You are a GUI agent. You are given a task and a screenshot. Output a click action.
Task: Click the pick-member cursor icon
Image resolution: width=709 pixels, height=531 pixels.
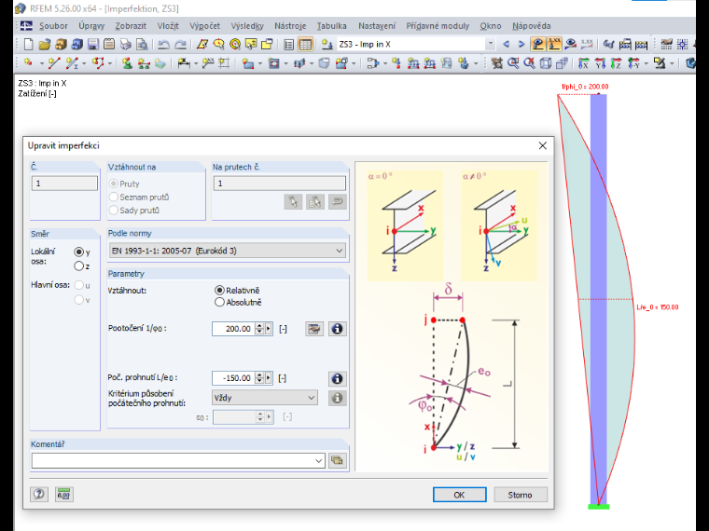[x=293, y=201]
